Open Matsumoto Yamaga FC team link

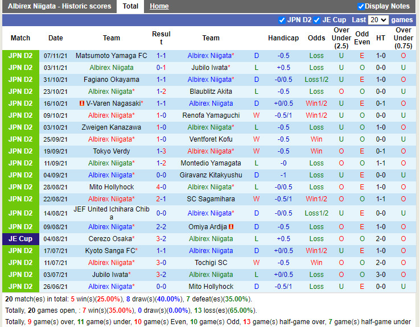click(112, 56)
